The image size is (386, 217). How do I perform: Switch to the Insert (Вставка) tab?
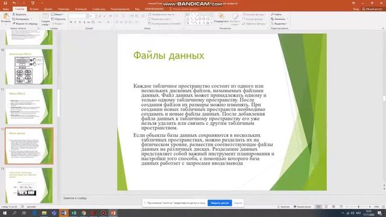pyautogui.click(x=34, y=9)
